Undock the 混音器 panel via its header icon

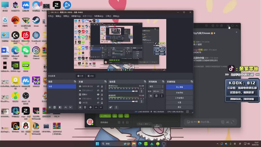point(145,82)
